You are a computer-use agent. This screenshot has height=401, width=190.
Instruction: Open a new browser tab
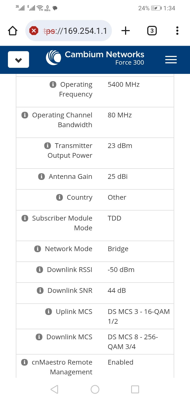(x=126, y=31)
